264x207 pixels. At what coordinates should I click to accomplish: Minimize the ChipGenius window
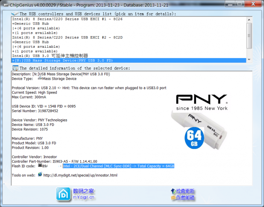point(230,4)
